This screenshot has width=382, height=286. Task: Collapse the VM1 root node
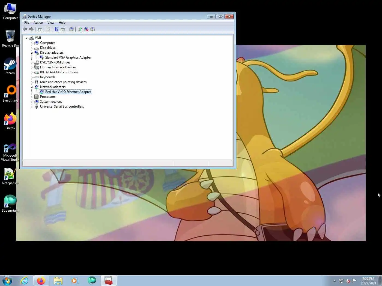pyautogui.click(x=26, y=38)
